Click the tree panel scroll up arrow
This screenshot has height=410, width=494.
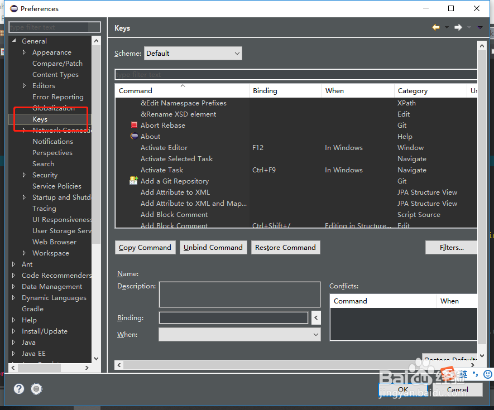click(96, 41)
